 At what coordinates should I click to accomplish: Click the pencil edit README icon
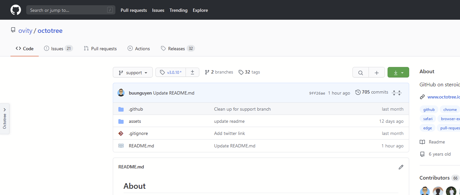coord(401,167)
